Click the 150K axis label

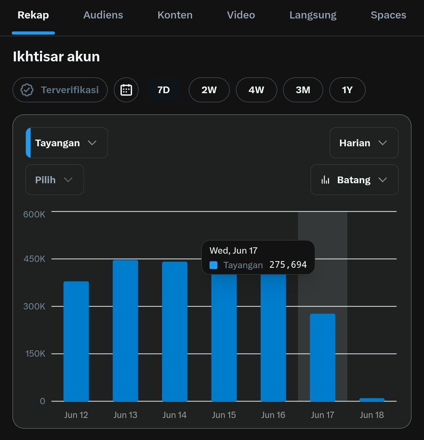tap(35, 353)
